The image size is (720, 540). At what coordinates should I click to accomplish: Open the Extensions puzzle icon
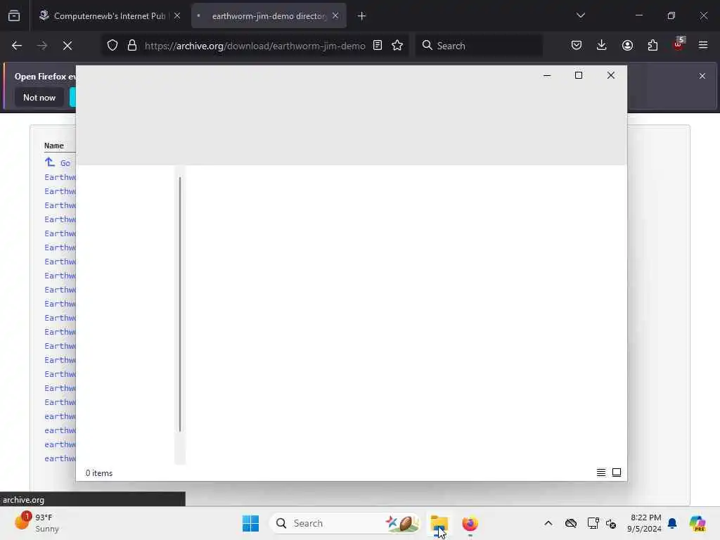[652, 46]
